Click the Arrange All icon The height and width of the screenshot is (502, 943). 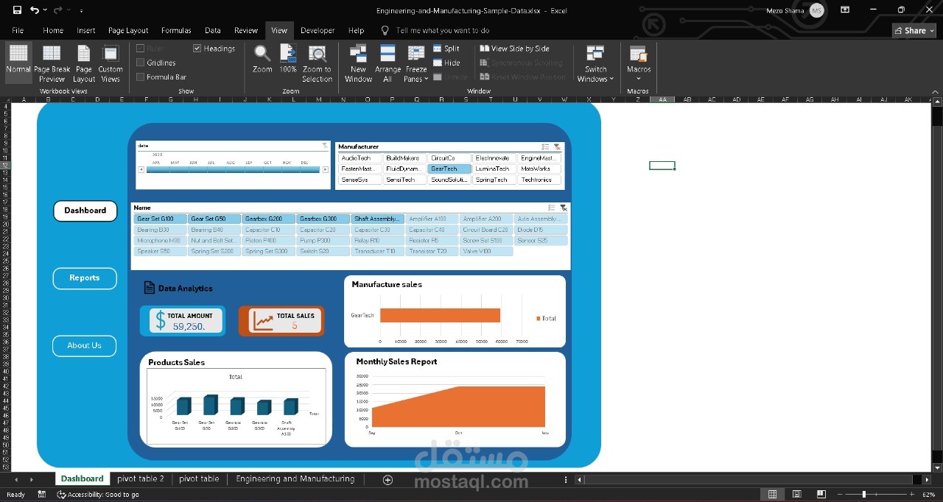tap(388, 59)
